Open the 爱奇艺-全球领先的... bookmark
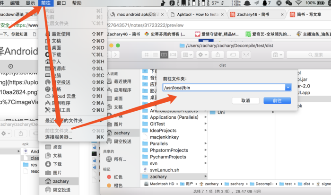The height and width of the screenshot is (195, 331). coord(268,34)
